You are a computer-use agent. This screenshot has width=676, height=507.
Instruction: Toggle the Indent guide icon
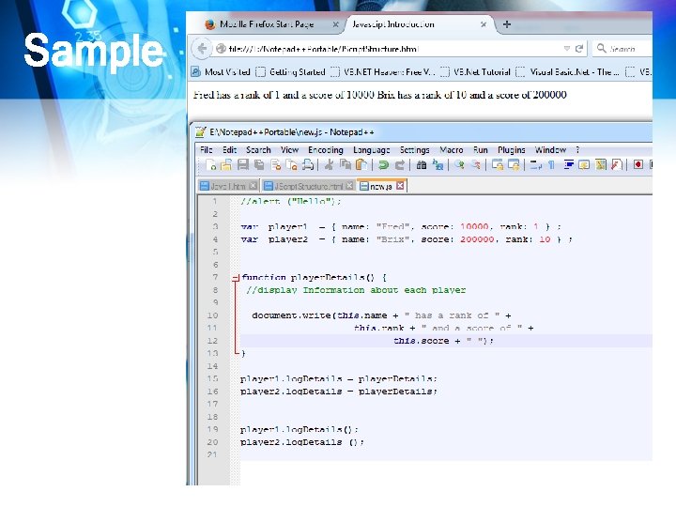568,164
